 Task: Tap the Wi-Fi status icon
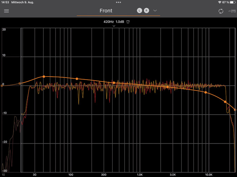pos(220,2)
